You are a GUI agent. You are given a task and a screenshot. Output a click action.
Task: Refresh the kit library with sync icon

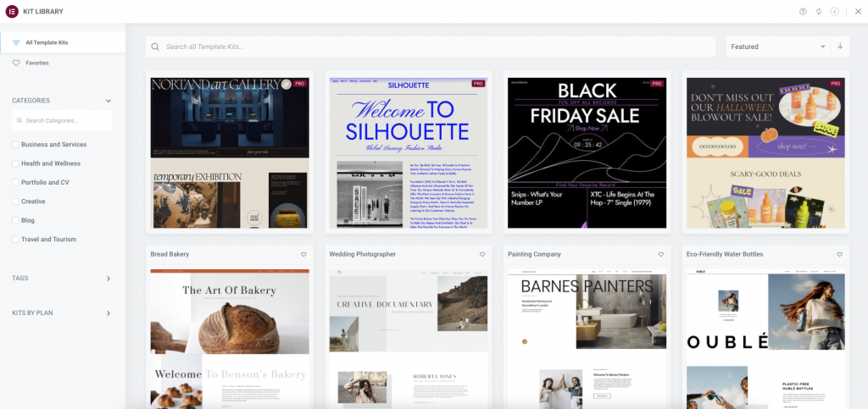819,11
